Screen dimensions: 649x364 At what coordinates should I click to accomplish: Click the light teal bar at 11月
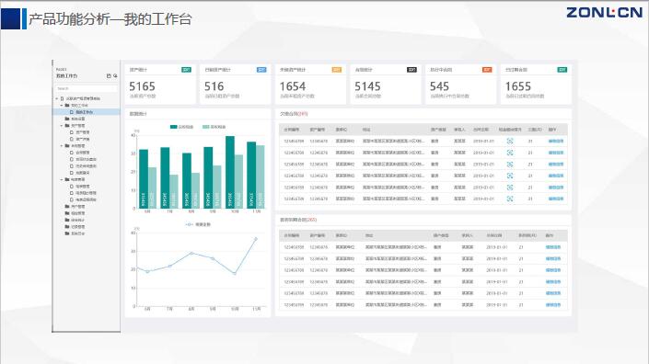click(x=260, y=176)
